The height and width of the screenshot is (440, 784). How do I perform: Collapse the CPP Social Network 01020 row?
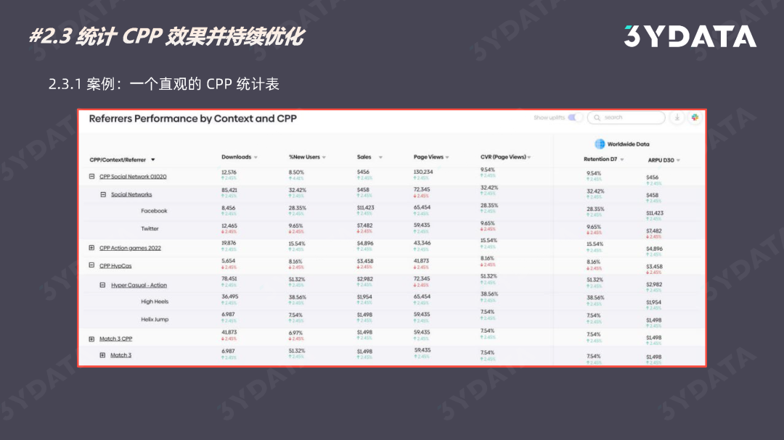[91, 176]
